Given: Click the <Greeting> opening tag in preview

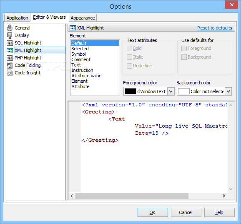Looking at the screenshot, I should coord(98,112).
